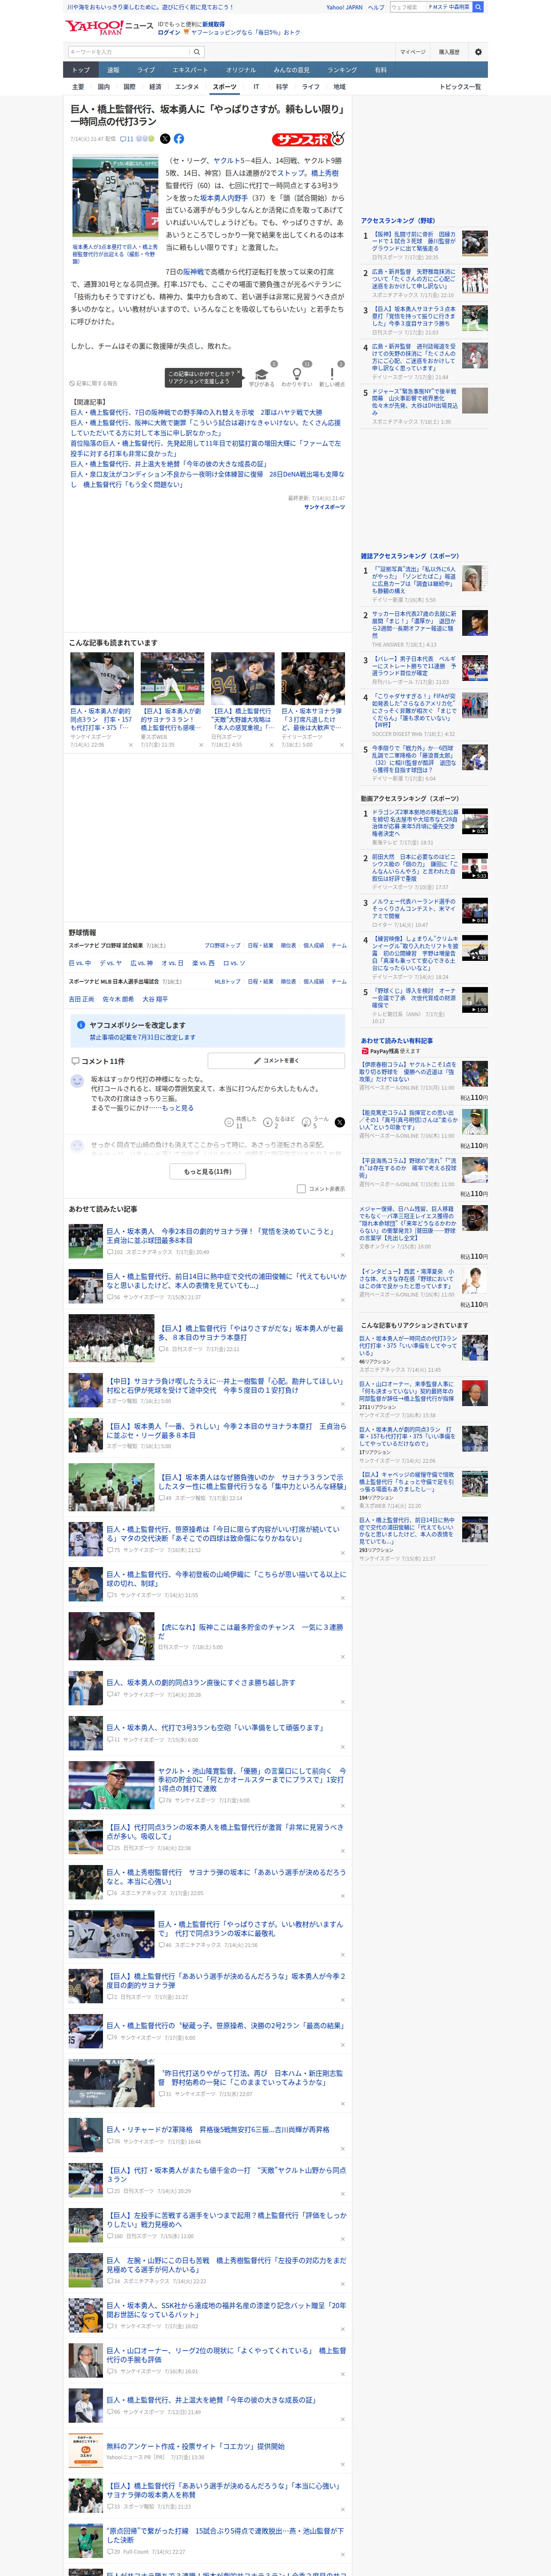Open the MLBトップ link
This screenshot has width=551, height=2576.
click(227, 981)
